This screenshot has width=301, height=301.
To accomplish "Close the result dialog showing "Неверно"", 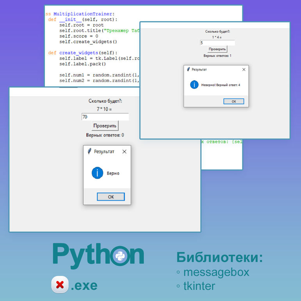I will point(244,69).
